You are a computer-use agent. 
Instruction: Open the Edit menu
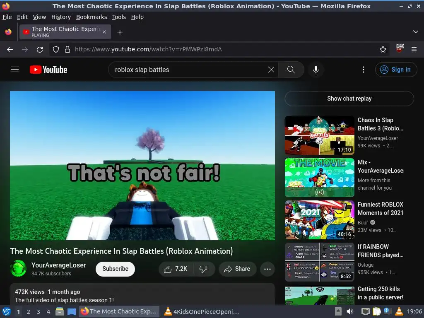pos(22,17)
